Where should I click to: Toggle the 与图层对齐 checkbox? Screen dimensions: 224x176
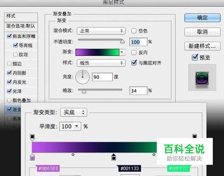tap(134, 63)
